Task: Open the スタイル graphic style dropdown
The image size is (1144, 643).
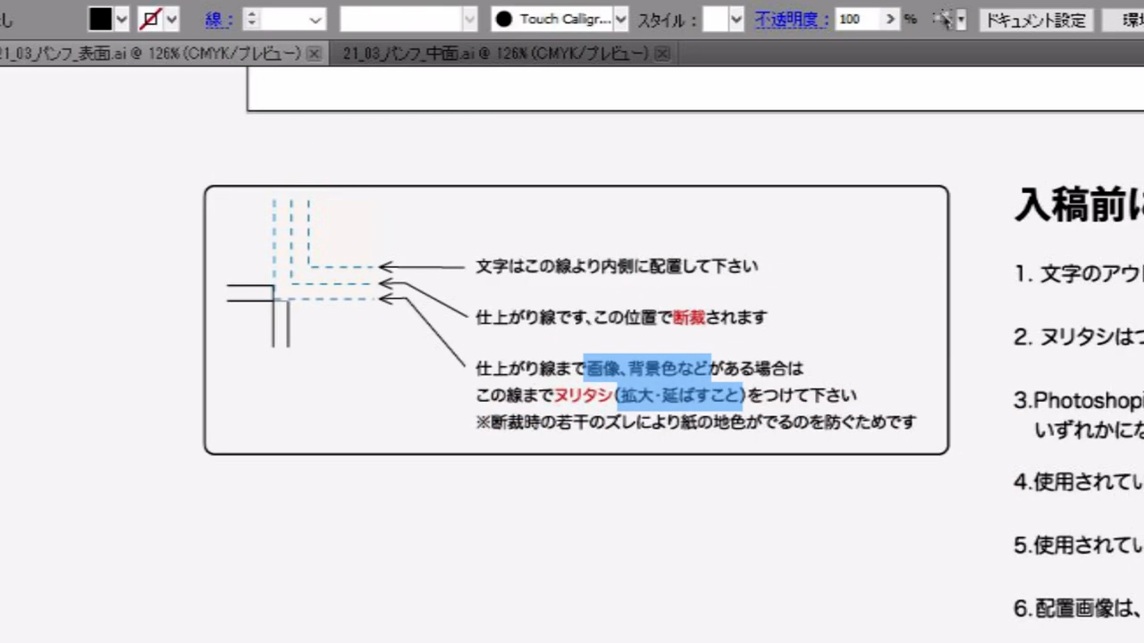Action: coord(736,19)
